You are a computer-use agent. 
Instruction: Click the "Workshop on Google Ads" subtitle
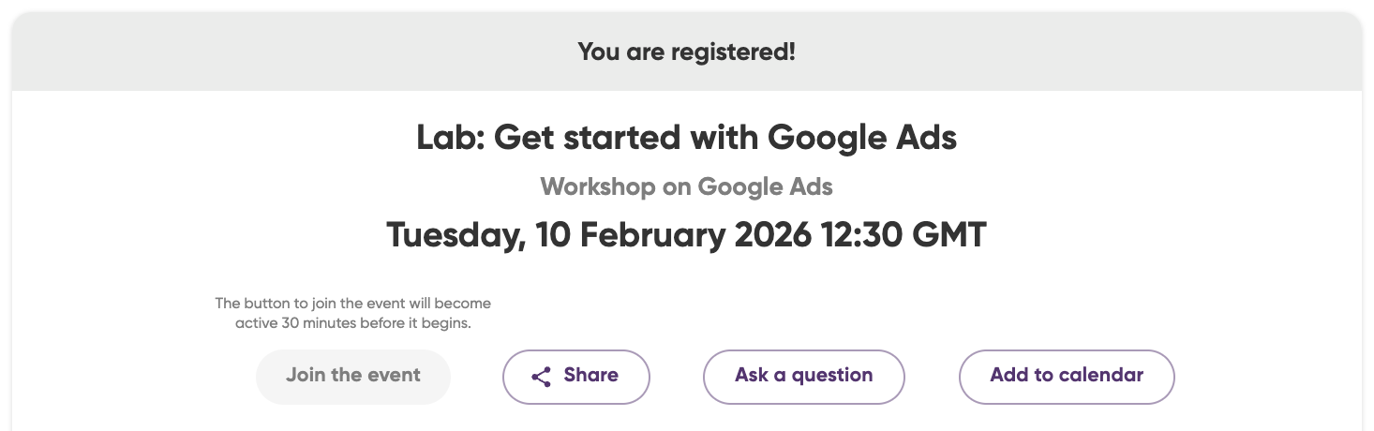pos(686,186)
